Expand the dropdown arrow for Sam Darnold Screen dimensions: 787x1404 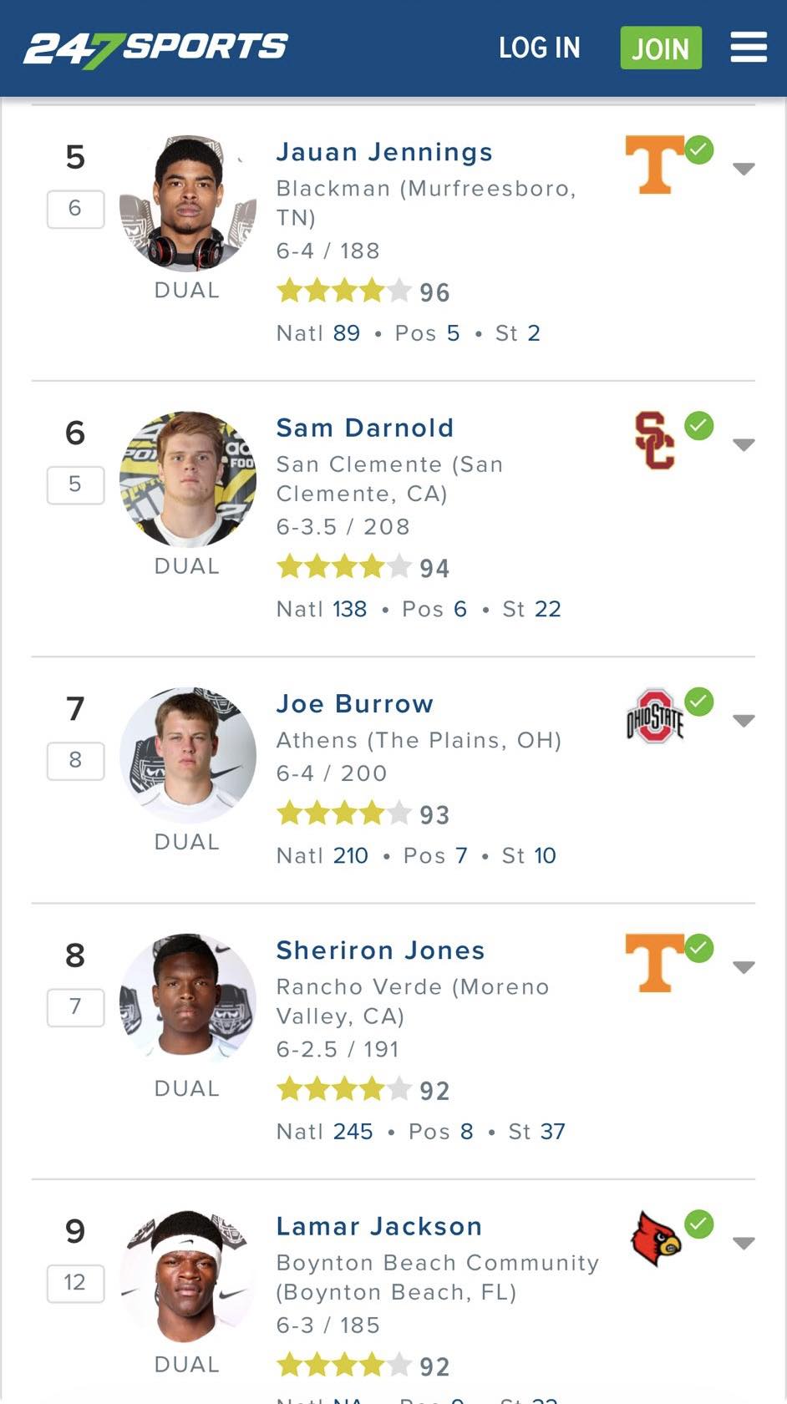744,444
